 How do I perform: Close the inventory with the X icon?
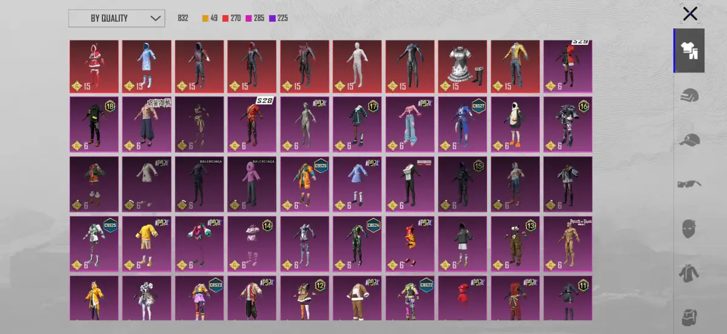click(x=690, y=14)
